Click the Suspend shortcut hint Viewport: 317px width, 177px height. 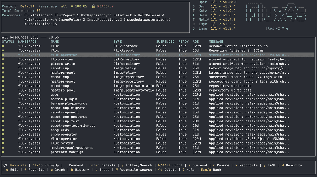point(198,165)
